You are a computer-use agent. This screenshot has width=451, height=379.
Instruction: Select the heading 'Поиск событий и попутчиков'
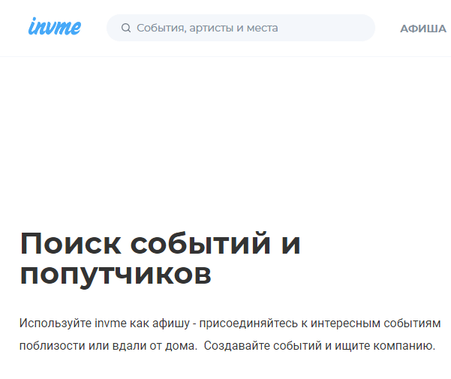(160, 259)
